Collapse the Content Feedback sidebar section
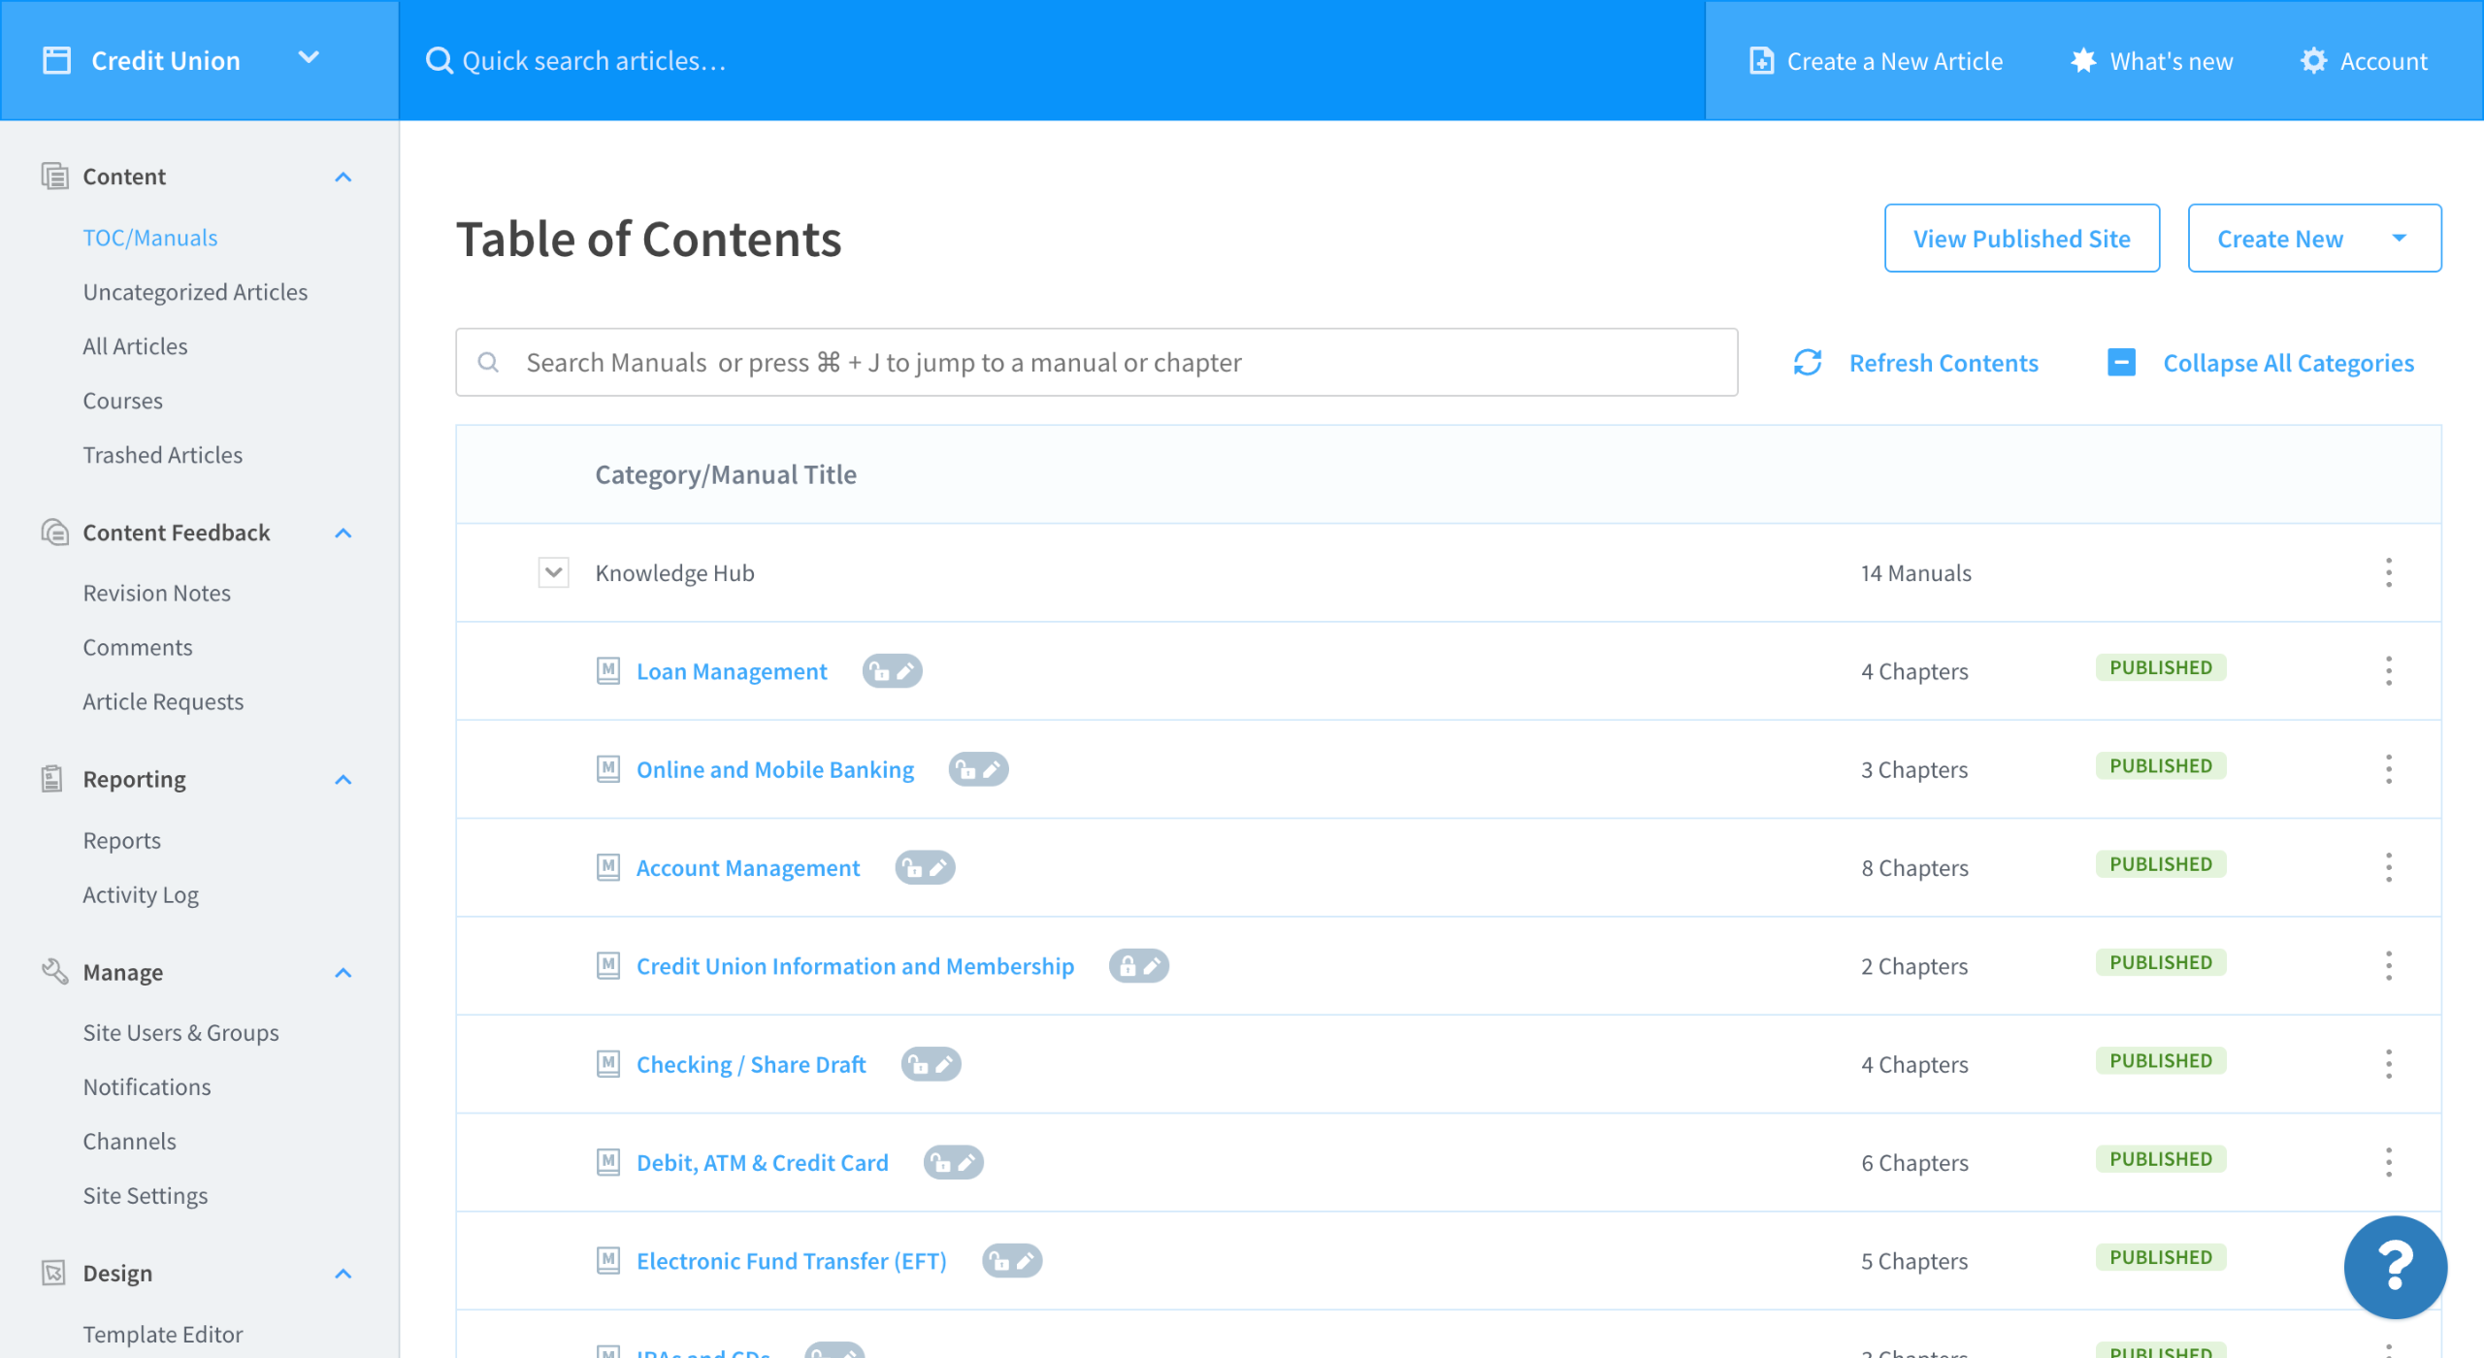The width and height of the screenshot is (2484, 1358). 343,533
